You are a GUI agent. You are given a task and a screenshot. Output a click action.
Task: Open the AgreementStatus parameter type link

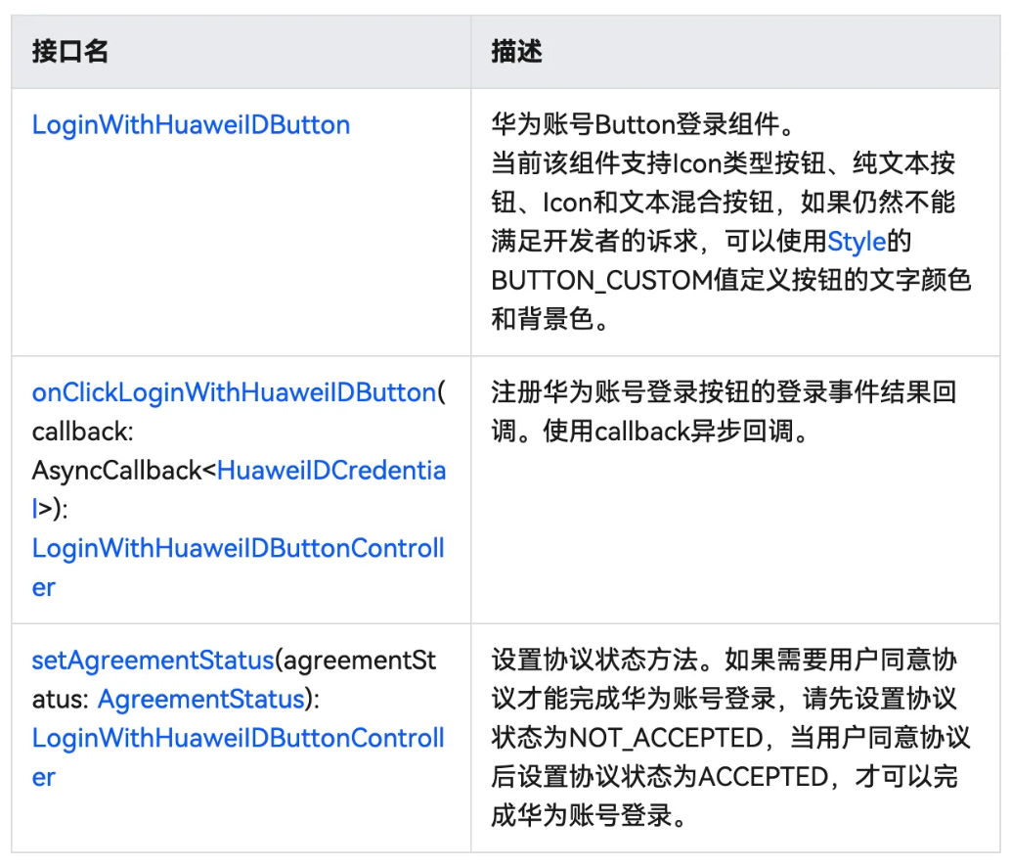(x=199, y=699)
